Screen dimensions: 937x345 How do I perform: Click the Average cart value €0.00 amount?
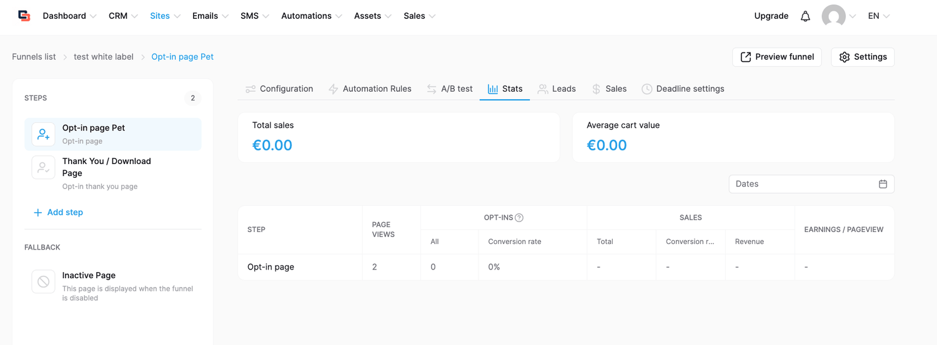[607, 145]
